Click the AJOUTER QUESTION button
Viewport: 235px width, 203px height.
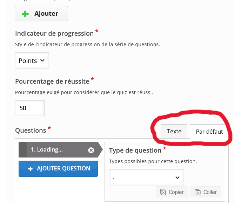[x=58, y=169]
